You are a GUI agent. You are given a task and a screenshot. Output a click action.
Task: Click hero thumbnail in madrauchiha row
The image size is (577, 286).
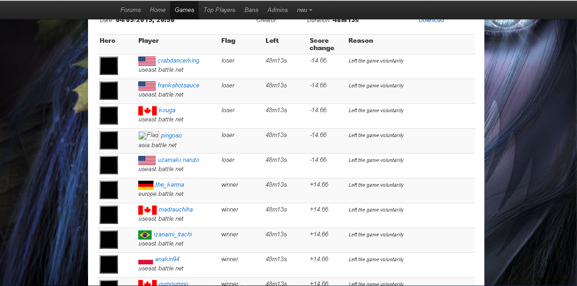click(109, 215)
